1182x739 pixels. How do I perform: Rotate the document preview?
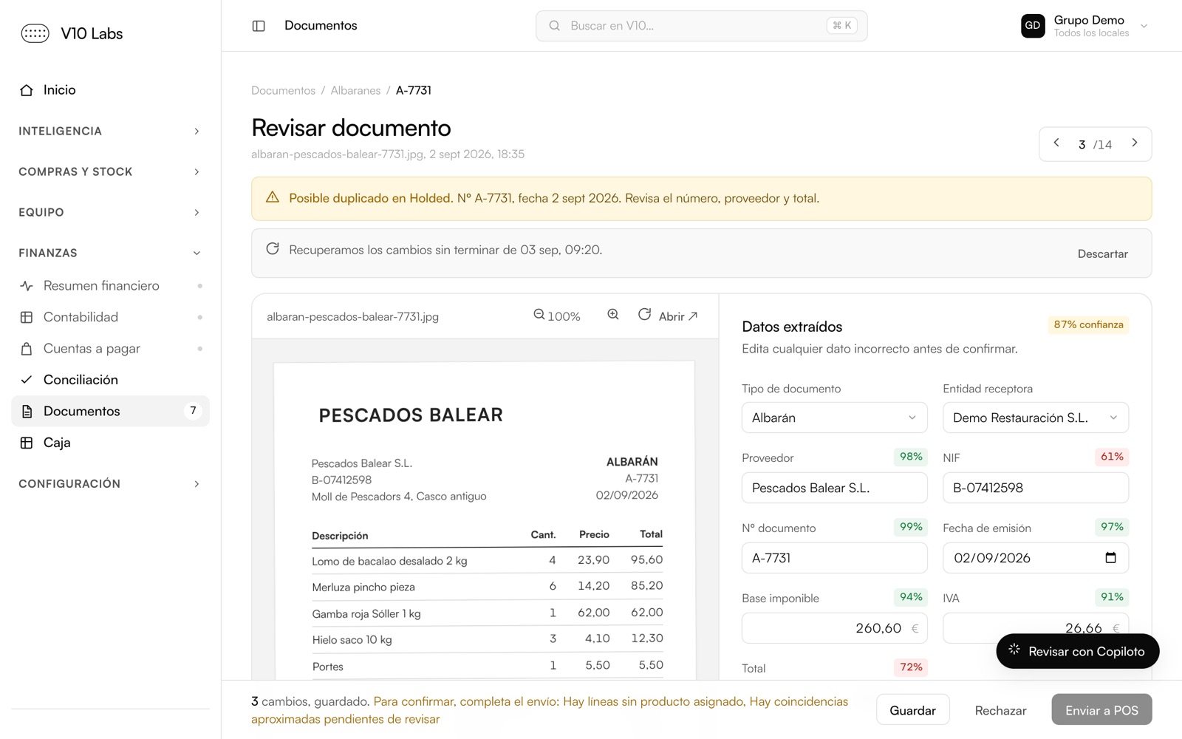[644, 315]
